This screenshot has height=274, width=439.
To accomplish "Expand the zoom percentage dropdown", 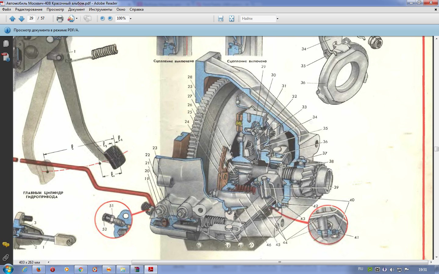I will [130, 19].
